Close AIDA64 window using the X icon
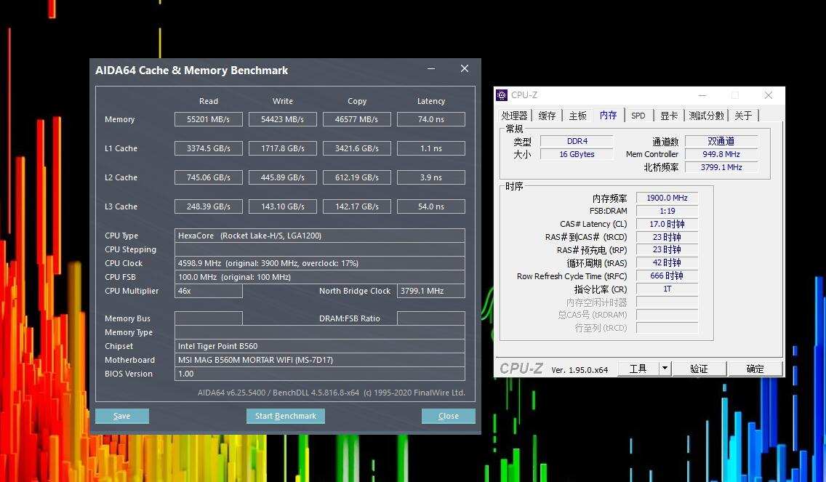The height and width of the screenshot is (482, 826). (x=465, y=69)
